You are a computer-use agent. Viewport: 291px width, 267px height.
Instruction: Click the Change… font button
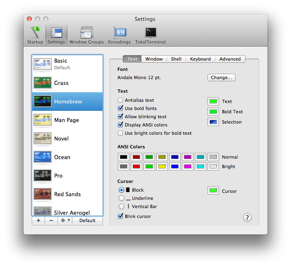click(222, 77)
